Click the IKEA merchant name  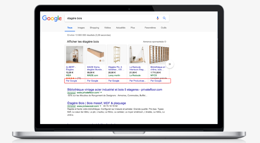click(68, 75)
